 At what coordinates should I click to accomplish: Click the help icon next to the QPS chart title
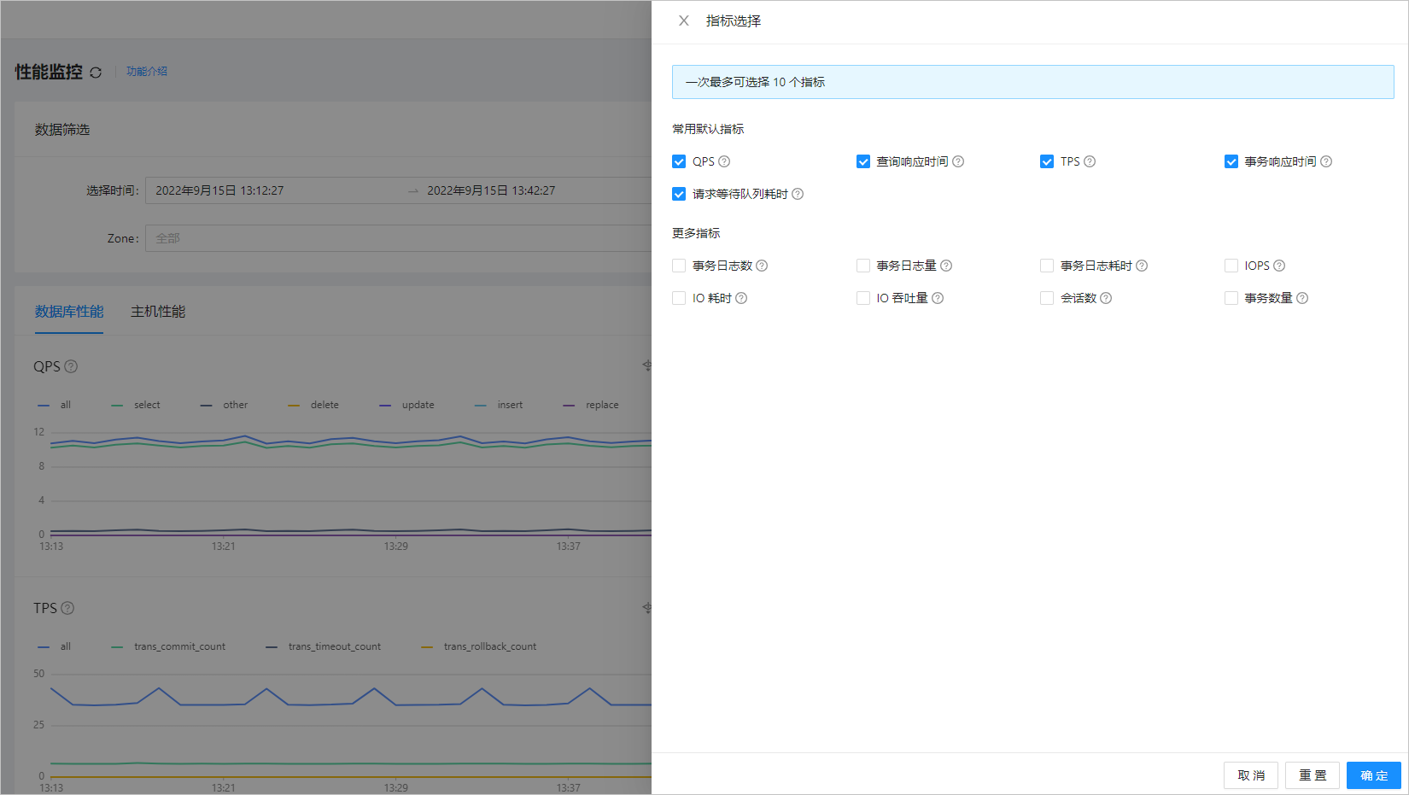[71, 365]
